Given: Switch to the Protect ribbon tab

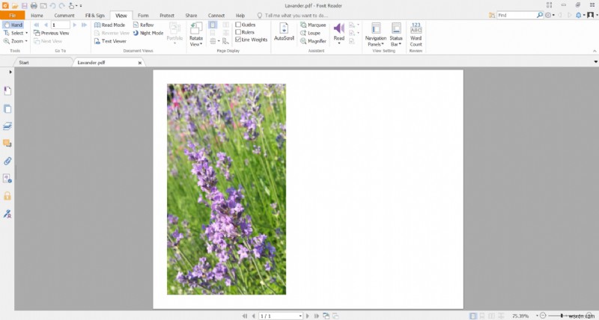Looking at the screenshot, I should [x=167, y=16].
